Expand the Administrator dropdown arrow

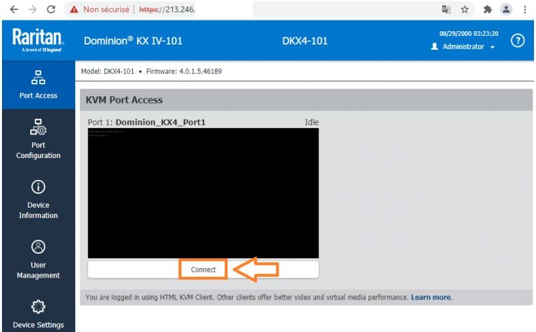[x=493, y=47]
